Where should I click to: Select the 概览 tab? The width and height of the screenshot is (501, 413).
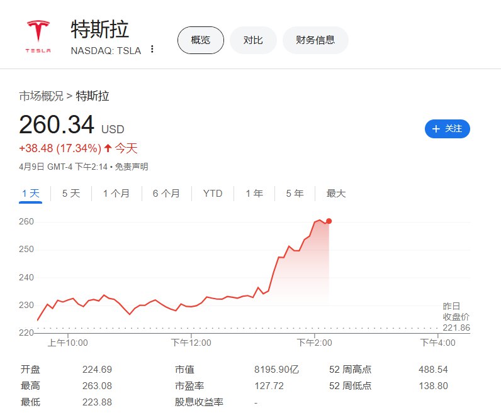200,40
